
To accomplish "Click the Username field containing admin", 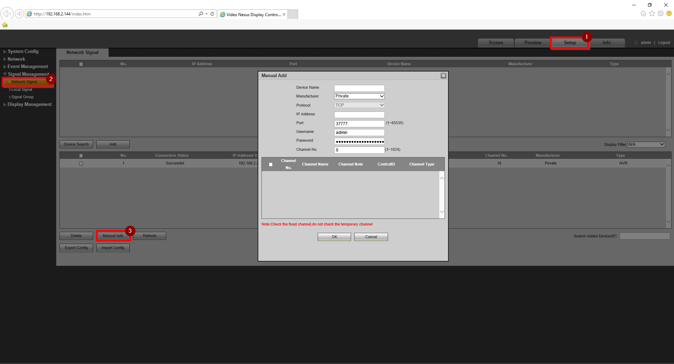I will tap(359, 133).
